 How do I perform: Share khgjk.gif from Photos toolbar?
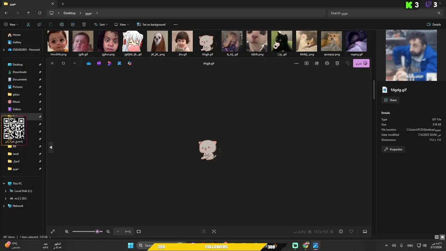[317, 63]
